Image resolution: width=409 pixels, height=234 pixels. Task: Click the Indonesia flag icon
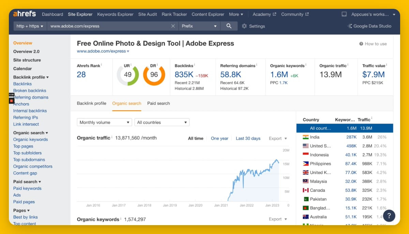(x=305, y=155)
